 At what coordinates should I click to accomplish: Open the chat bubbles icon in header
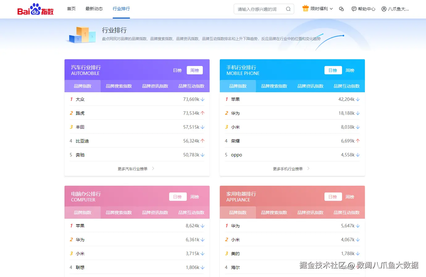pos(341,9)
